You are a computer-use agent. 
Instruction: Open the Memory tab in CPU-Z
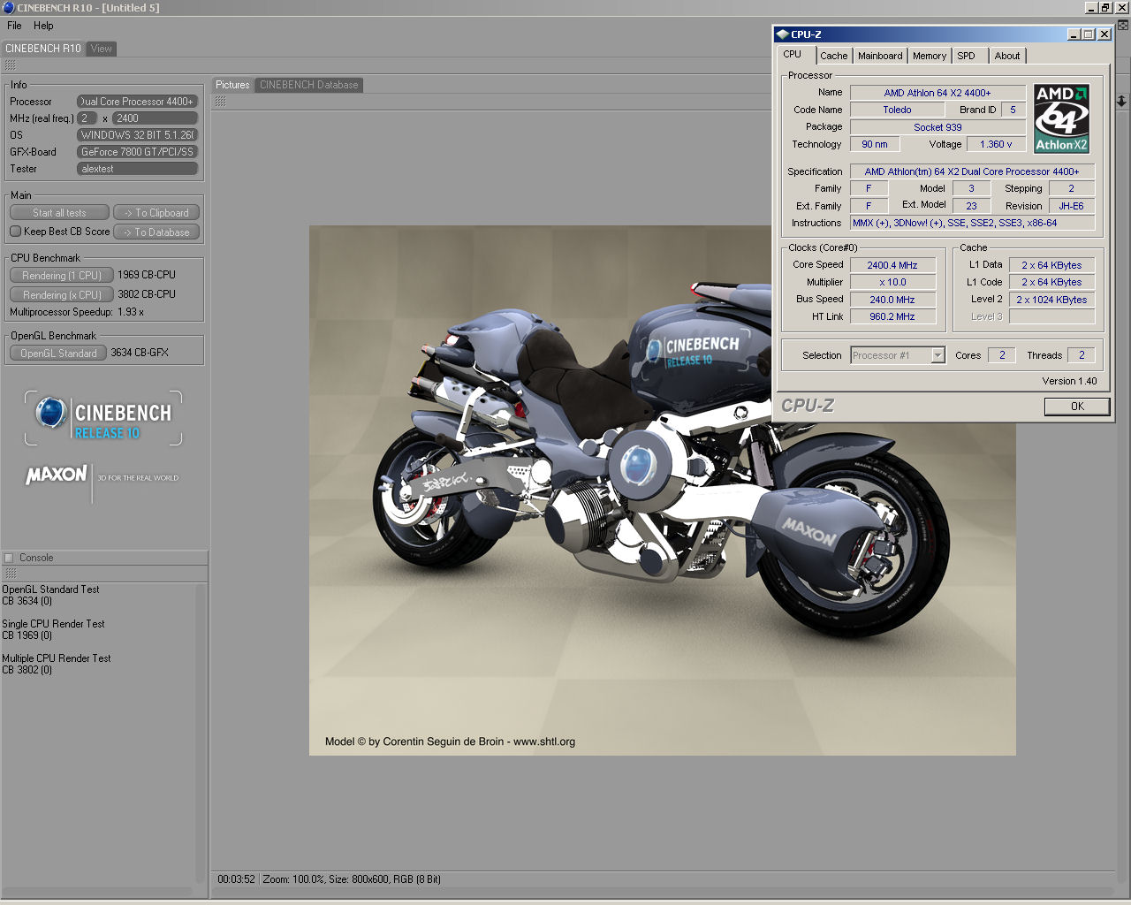[930, 56]
